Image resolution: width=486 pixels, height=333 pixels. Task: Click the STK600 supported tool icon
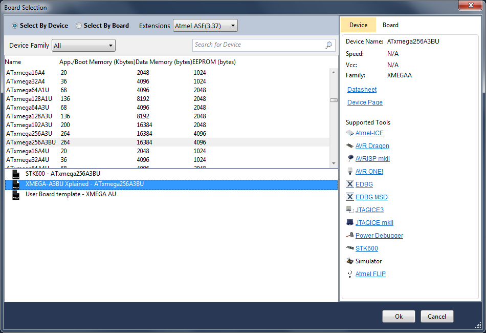(x=350, y=248)
